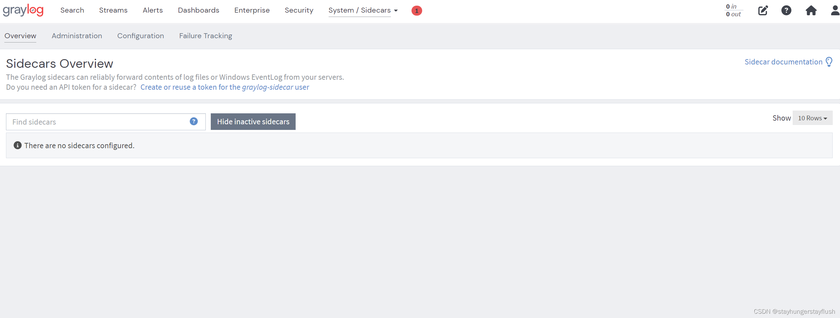840x318 pixels.
Task: Go to the home start page icon
Action: [x=811, y=10]
